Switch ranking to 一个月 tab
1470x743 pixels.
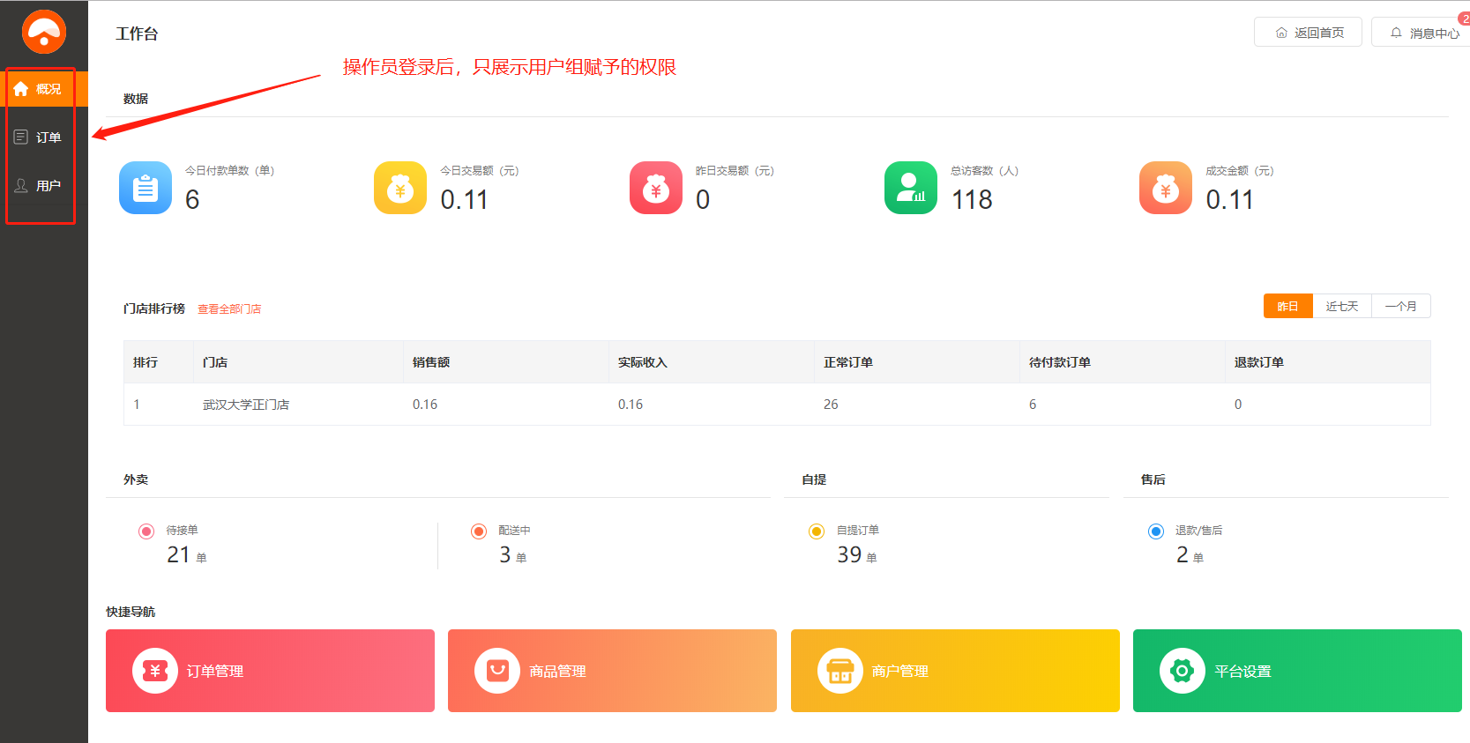click(1400, 306)
